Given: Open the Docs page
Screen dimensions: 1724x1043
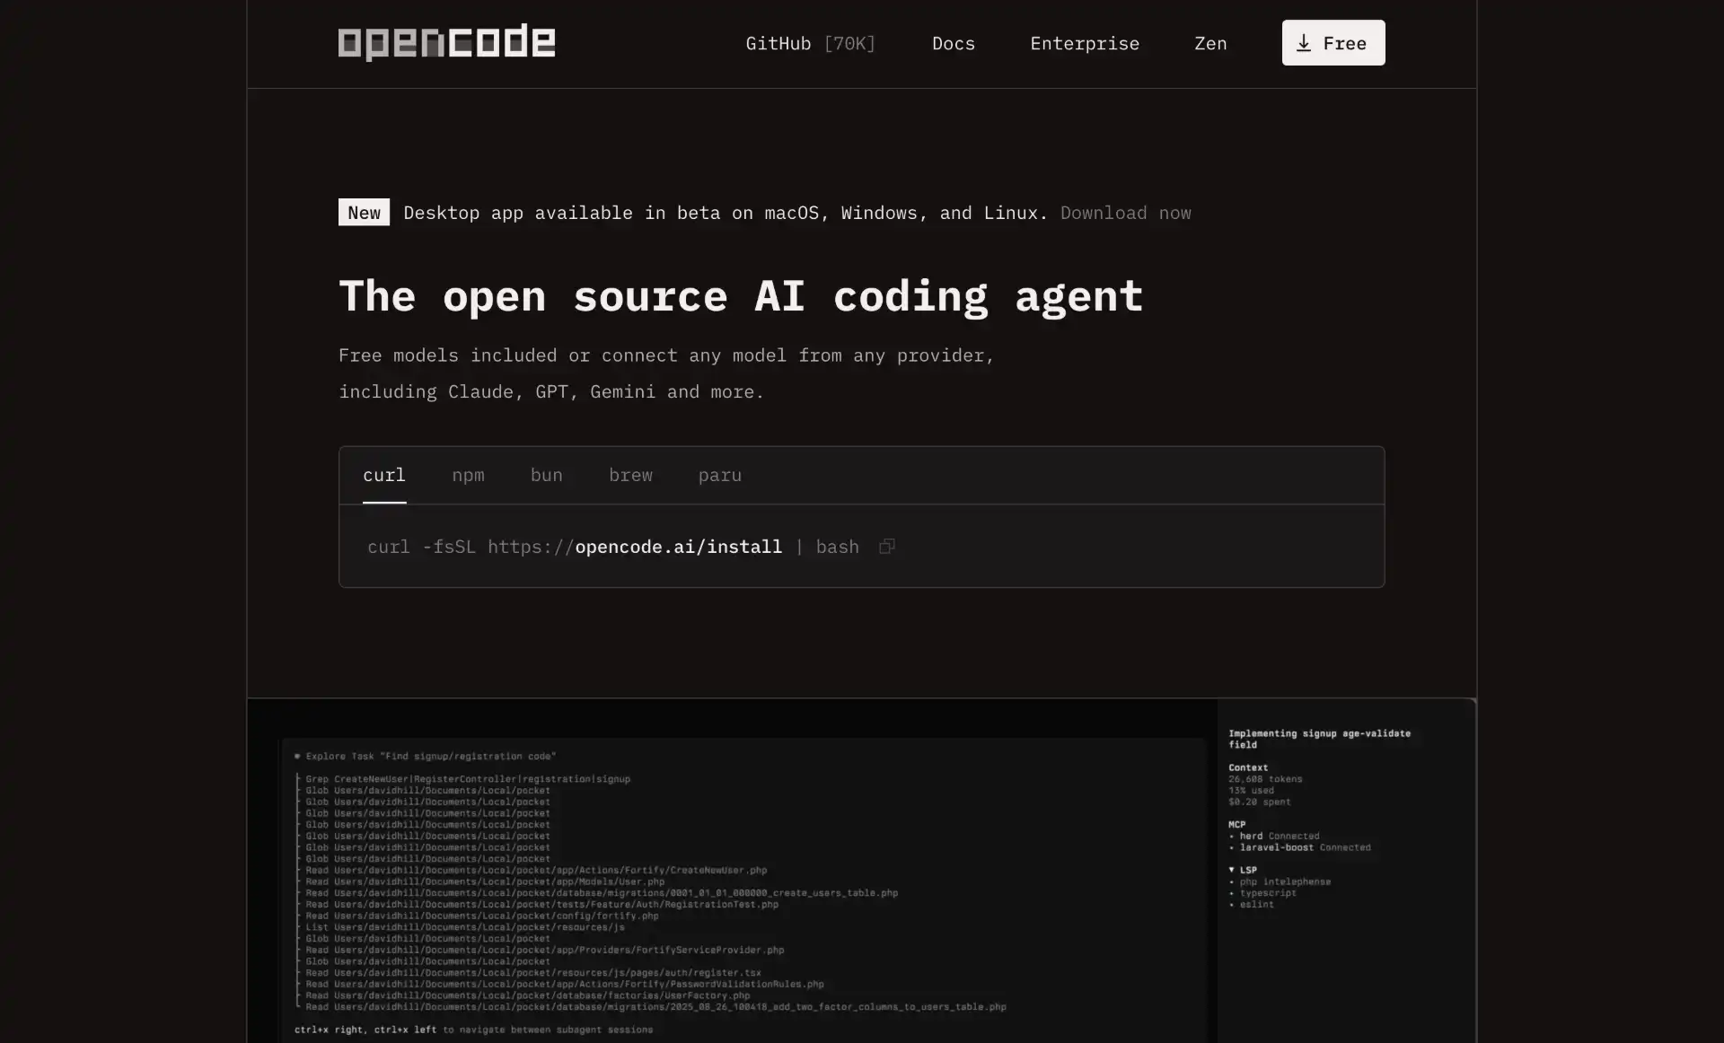Looking at the screenshot, I should coord(954,43).
